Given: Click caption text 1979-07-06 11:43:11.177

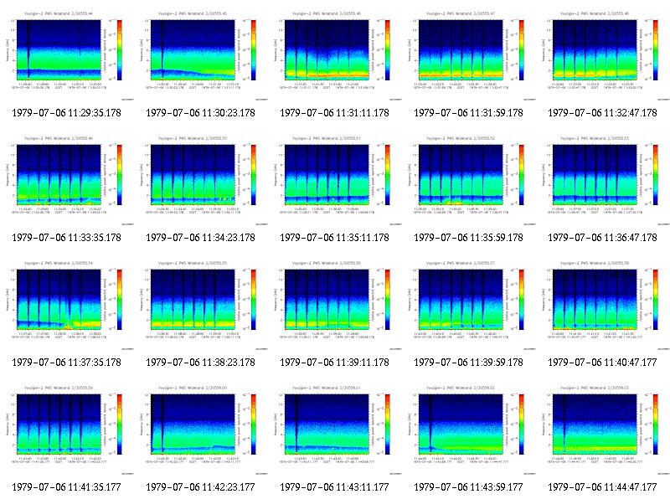Looking at the screenshot, I should coord(335,487).
